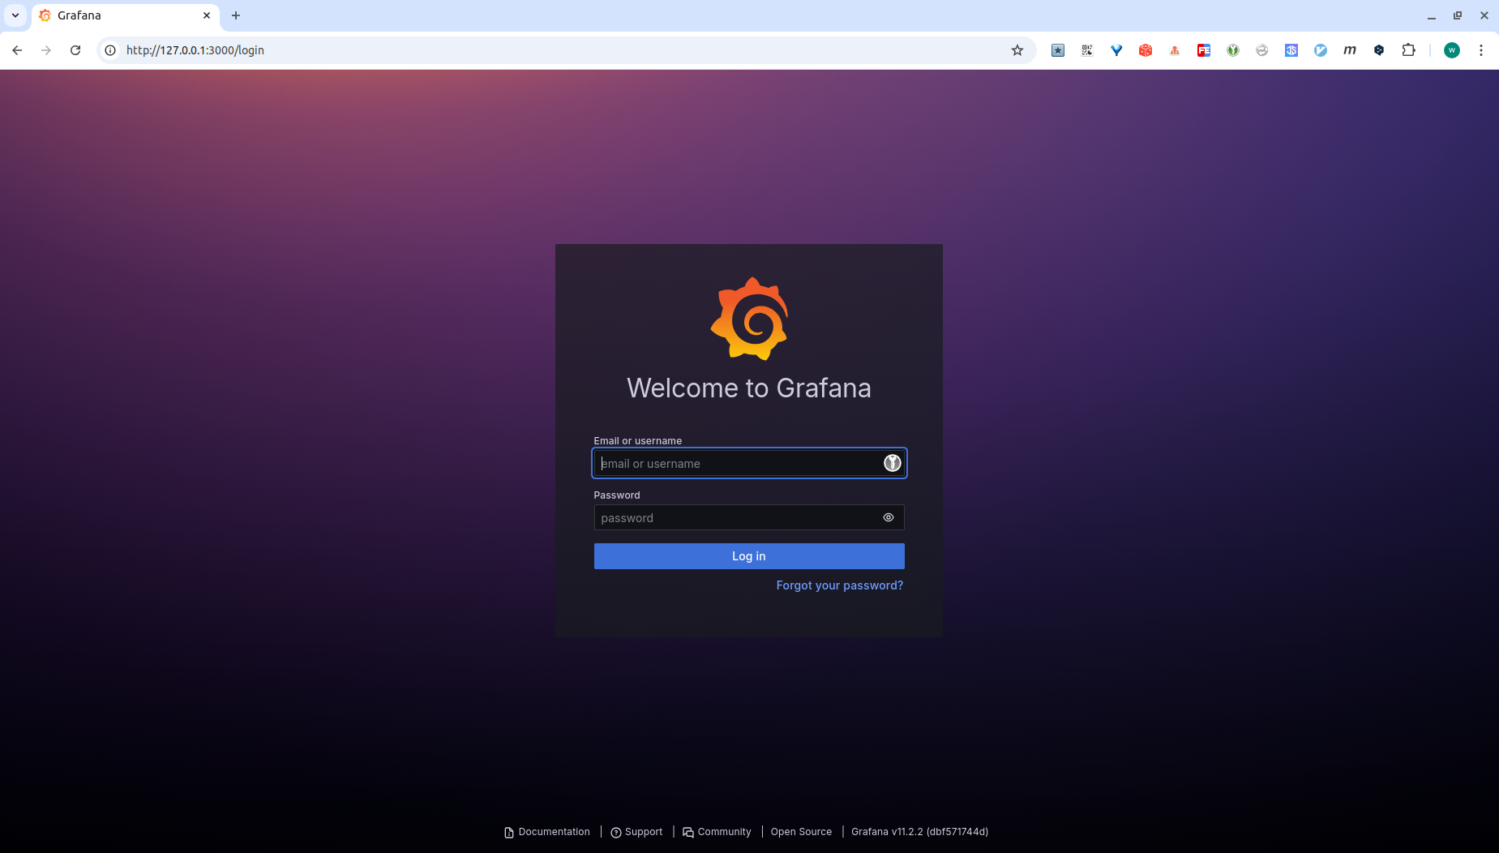Open the italic m extension icon
This screenshot has width=1499, height=853.
(x=1350, y=50)
